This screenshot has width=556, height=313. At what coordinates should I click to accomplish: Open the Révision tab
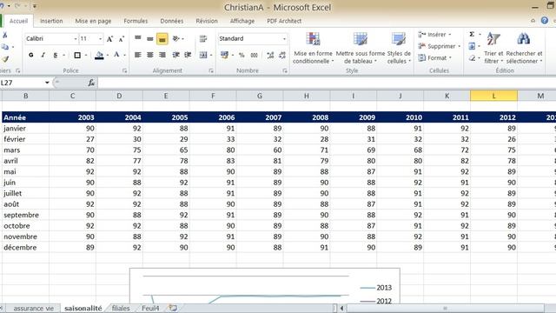207,21
